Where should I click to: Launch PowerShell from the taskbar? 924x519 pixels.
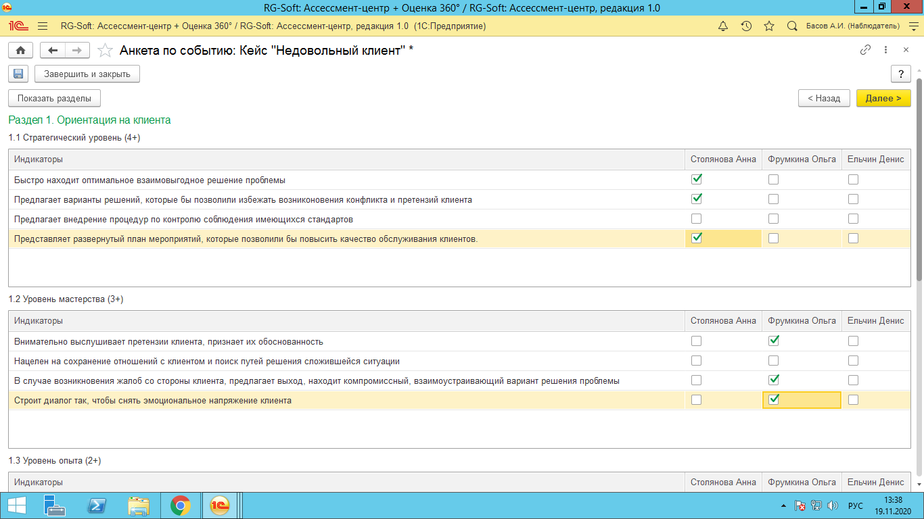click(x=97, y=505)
